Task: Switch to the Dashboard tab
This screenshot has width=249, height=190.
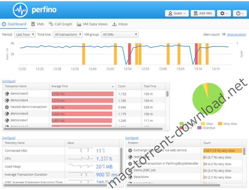Action: point(14,24)
